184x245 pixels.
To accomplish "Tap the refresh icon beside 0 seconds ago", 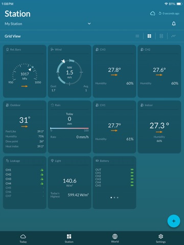I will point(160,13).
